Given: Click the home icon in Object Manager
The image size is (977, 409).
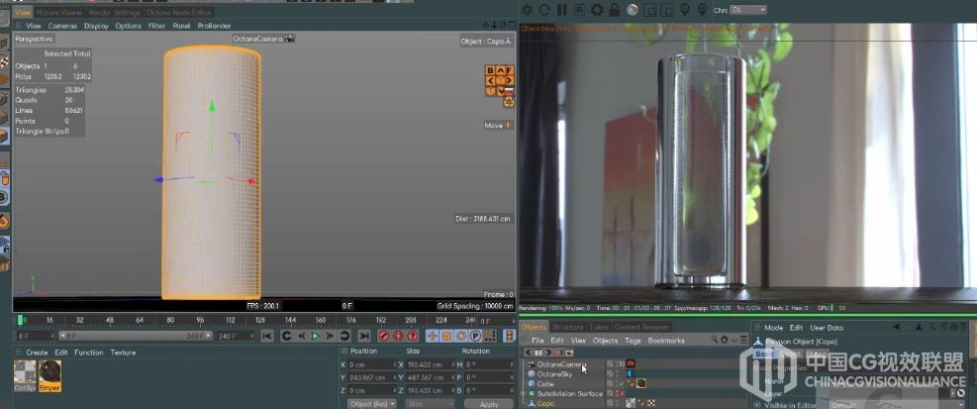Looking at the screenshot, I should (724, 340).
